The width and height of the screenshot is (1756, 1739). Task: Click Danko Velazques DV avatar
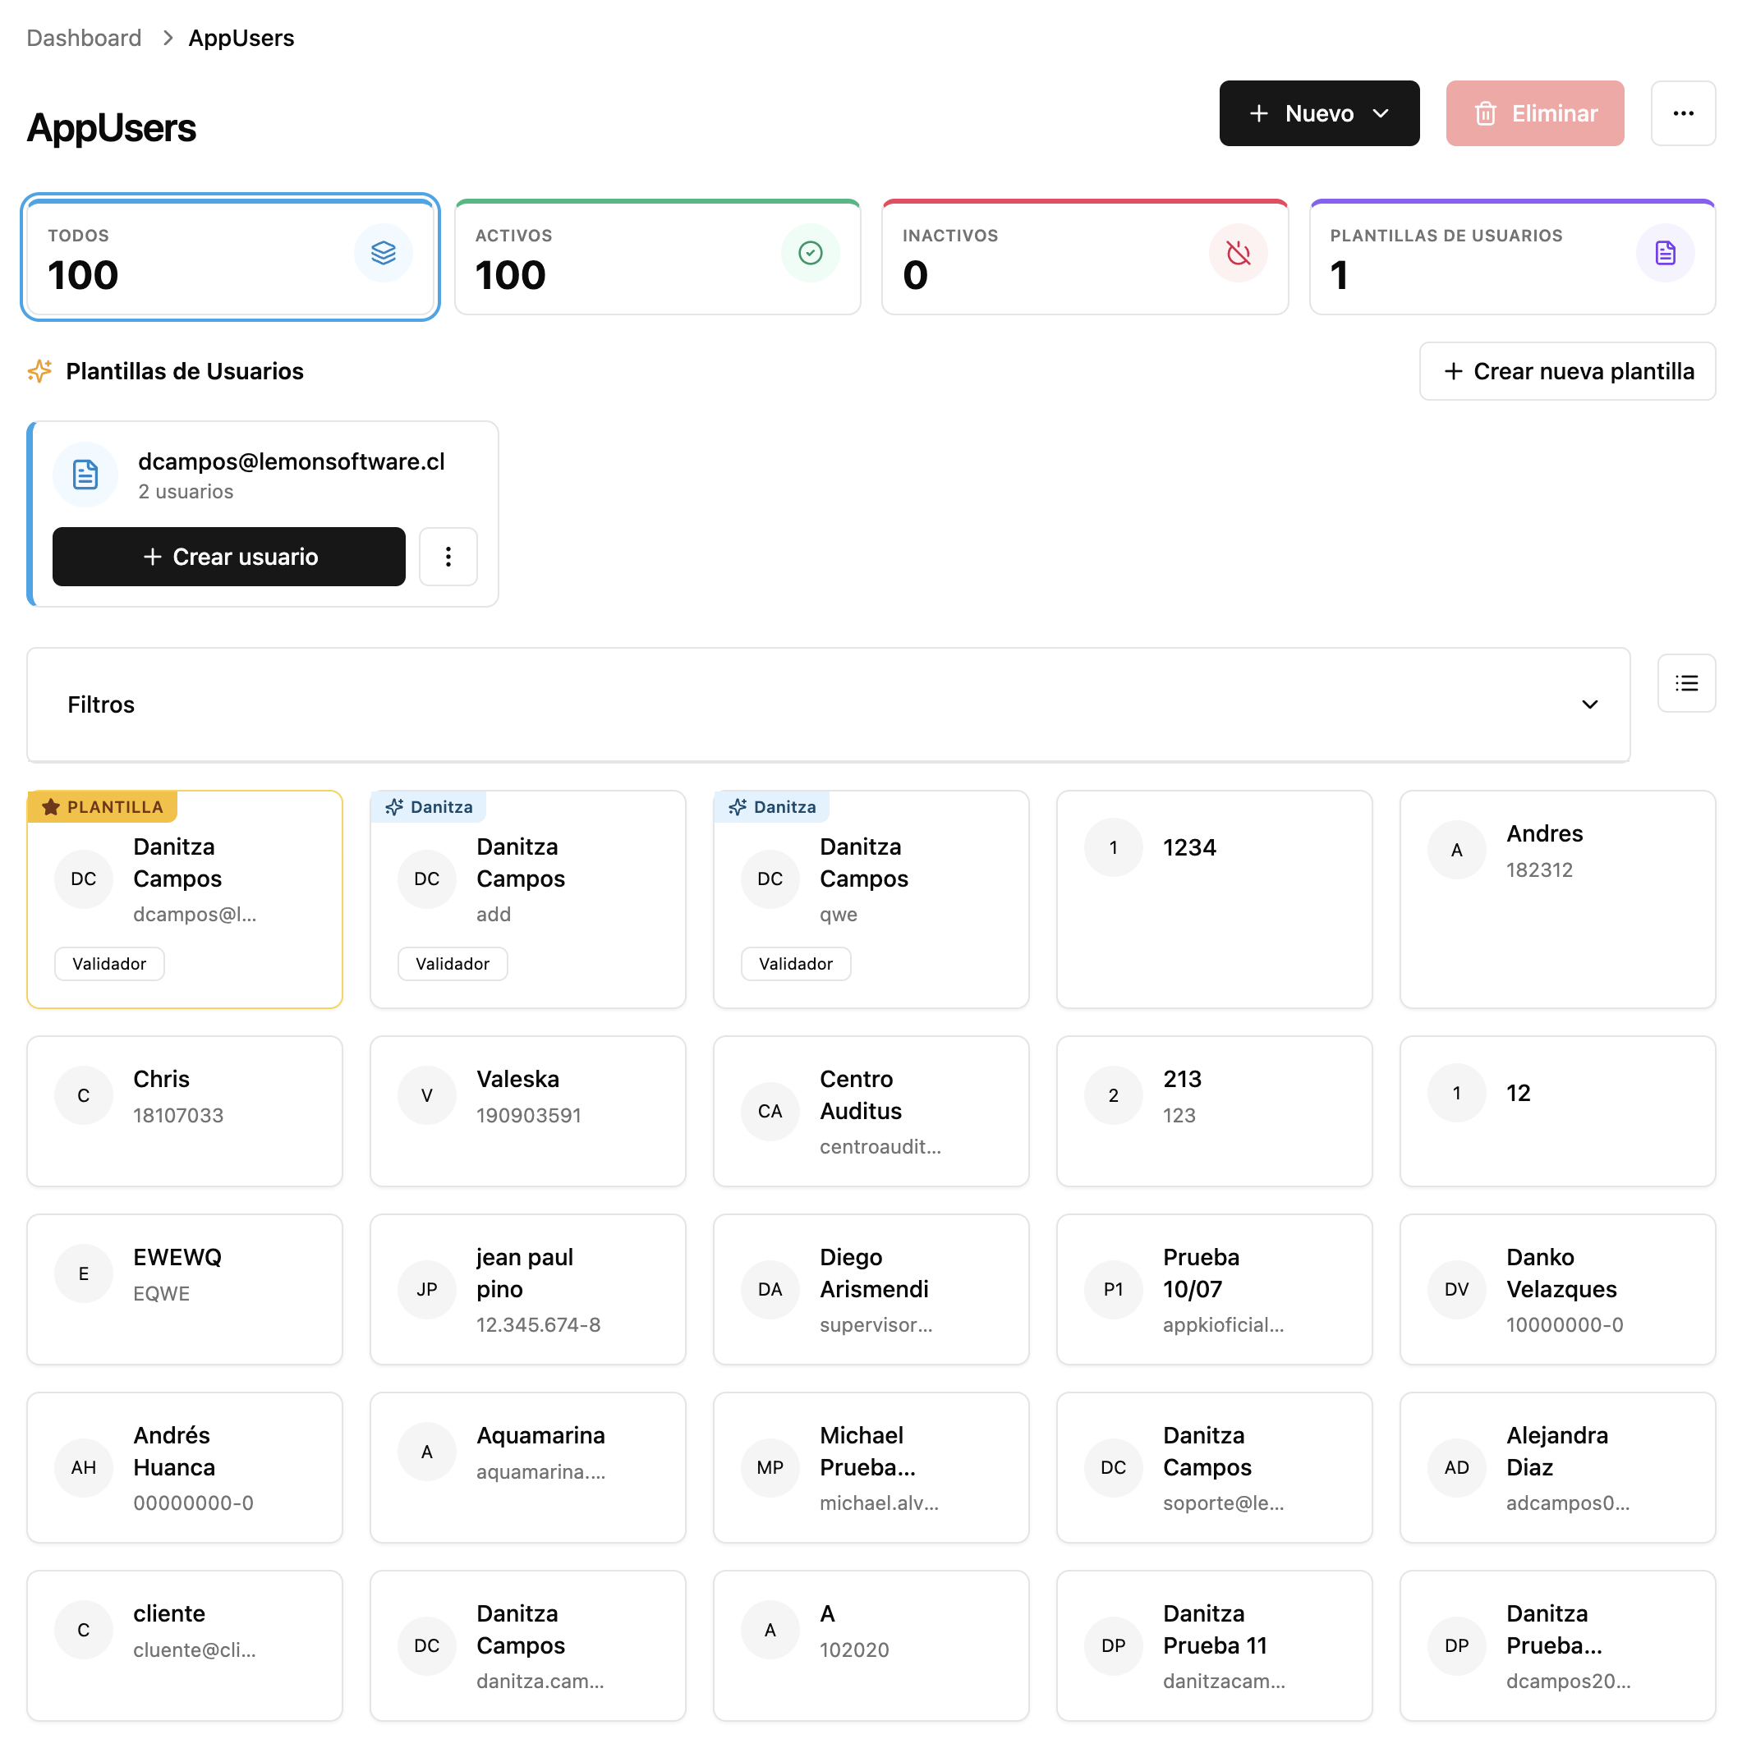pos(1456,1288)
